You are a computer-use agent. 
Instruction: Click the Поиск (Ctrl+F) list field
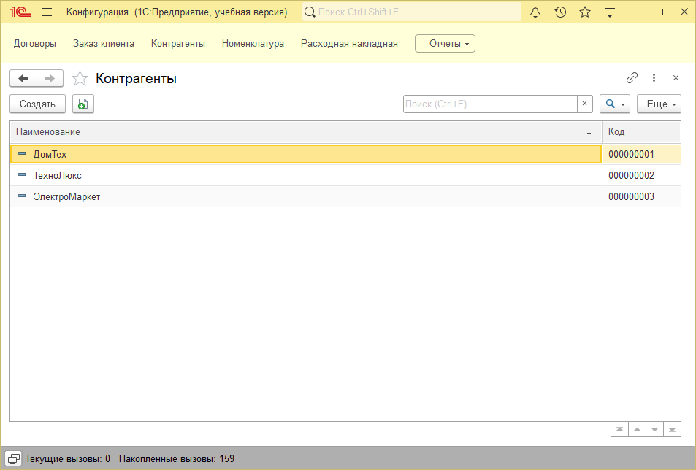coord(490,104)
